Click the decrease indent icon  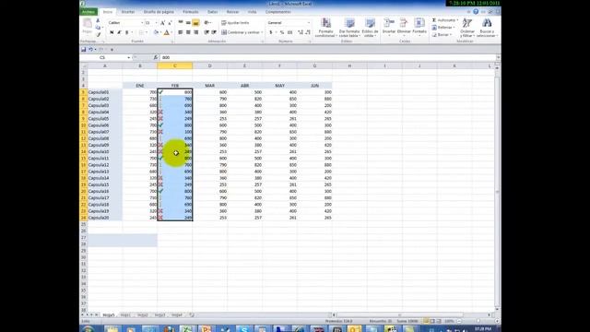[206, 33]
